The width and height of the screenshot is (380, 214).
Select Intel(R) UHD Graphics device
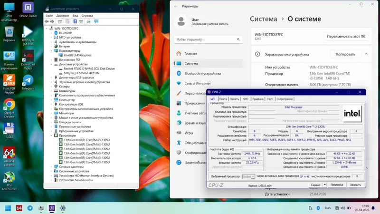click(77, 55)
